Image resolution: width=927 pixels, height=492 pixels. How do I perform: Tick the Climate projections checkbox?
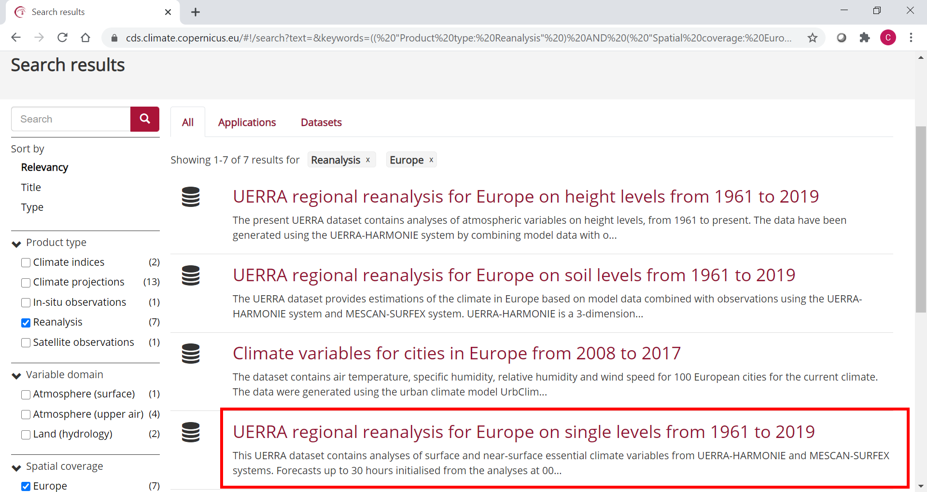tap(26, 283)
